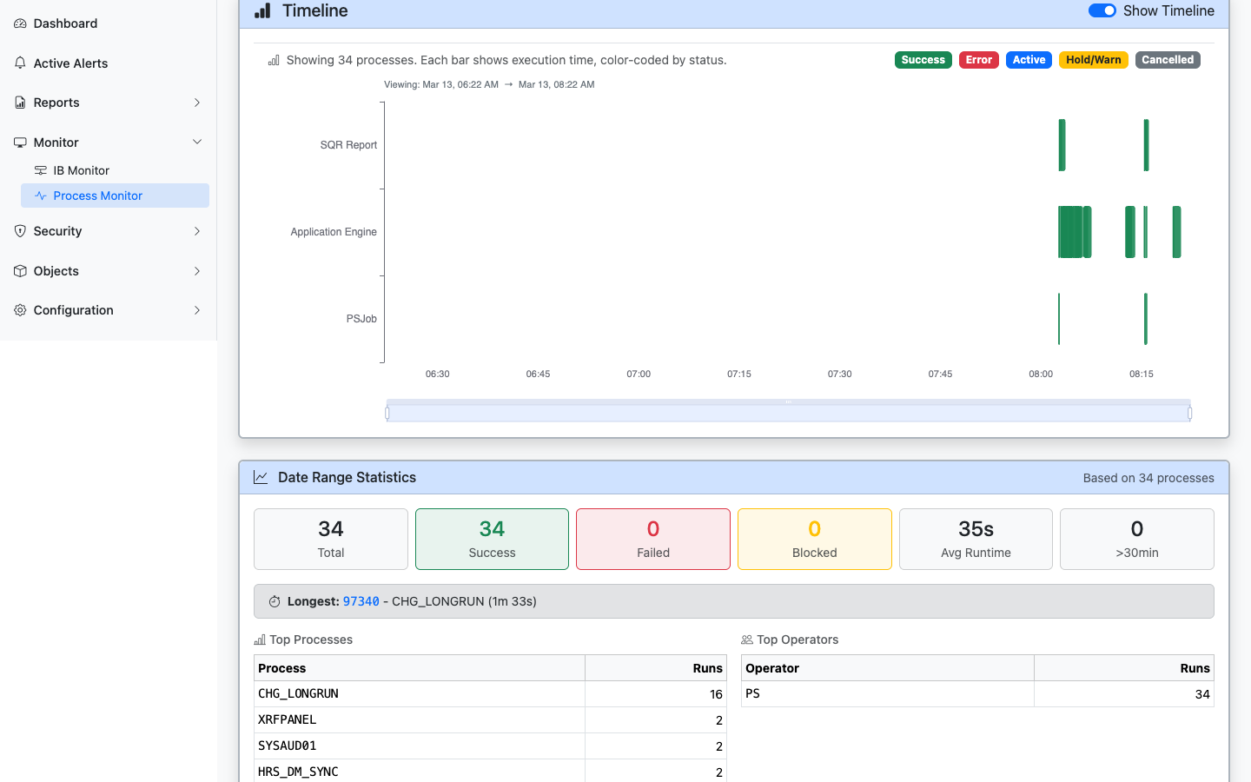Click the IB Monitor icon
Screen dimensions: 1251x782
41,170
